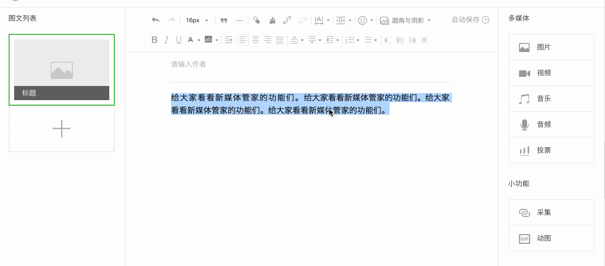Click the first-line indent icon
605x266 pixels.
229,40
